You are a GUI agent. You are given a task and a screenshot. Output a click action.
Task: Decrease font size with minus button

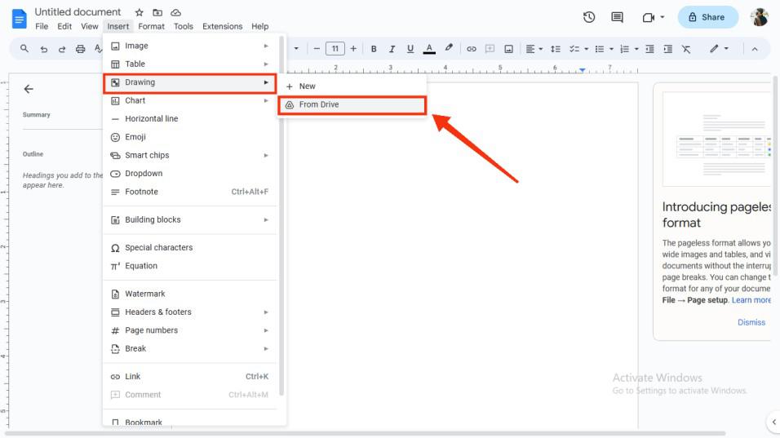point(317,49)
